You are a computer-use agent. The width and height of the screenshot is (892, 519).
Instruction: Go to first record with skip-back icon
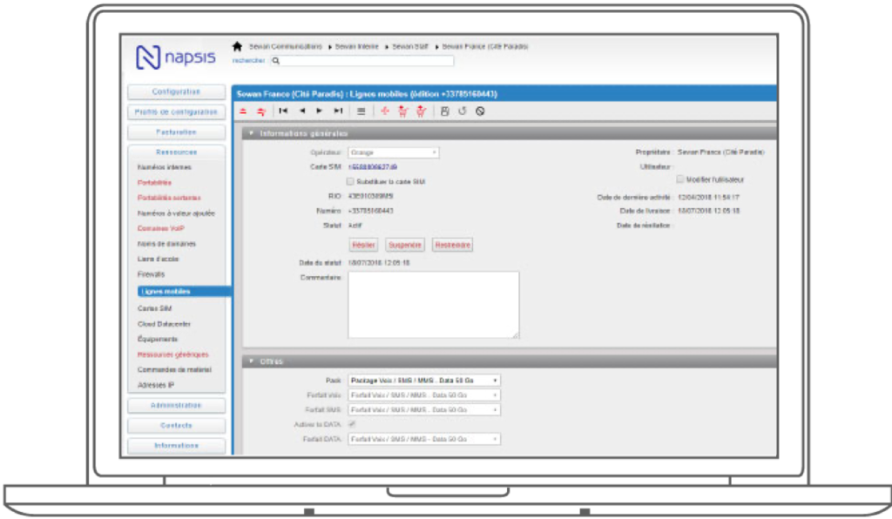[x=283, y=111]
